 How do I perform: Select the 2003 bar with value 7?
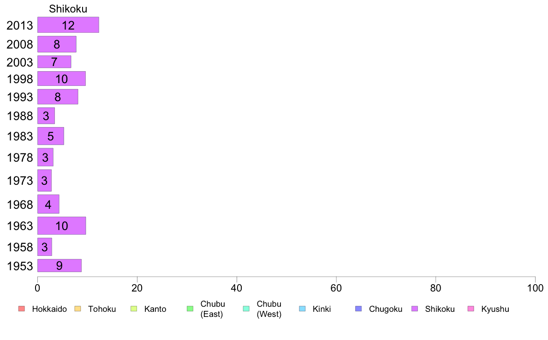click(x=54, y=61)
